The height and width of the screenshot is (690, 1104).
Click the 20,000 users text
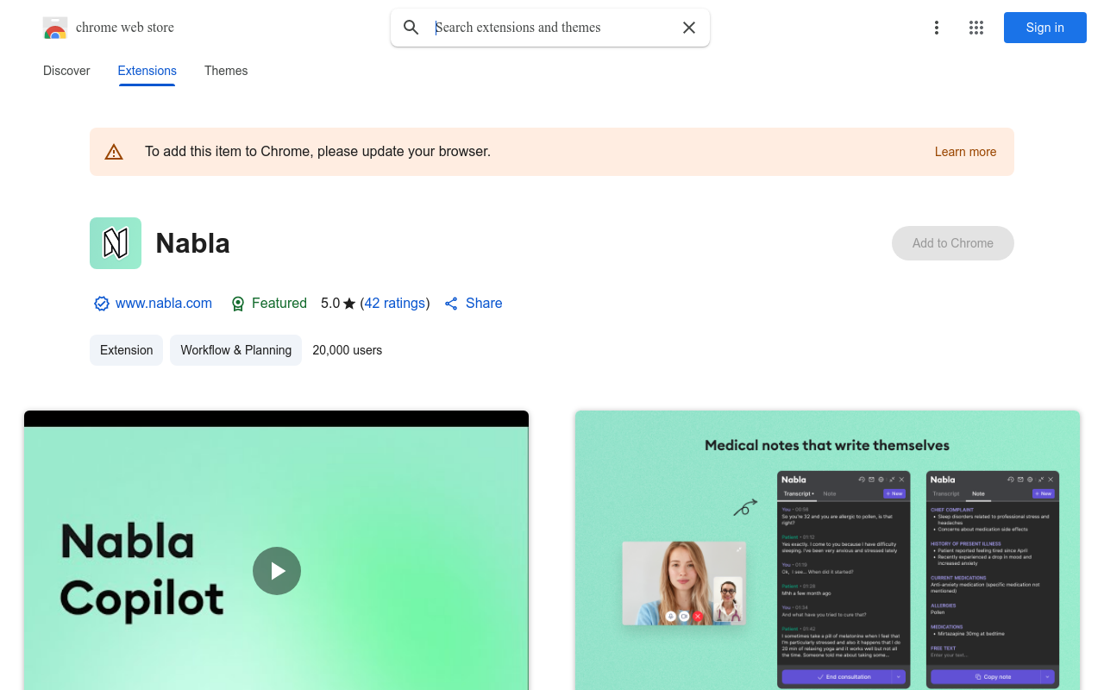[x=348, y=350]
